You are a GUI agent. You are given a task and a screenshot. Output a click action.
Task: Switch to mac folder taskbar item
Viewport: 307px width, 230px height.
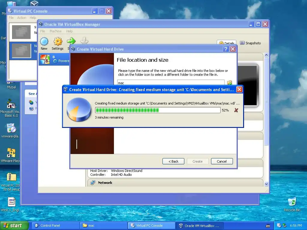pos(103,226)
